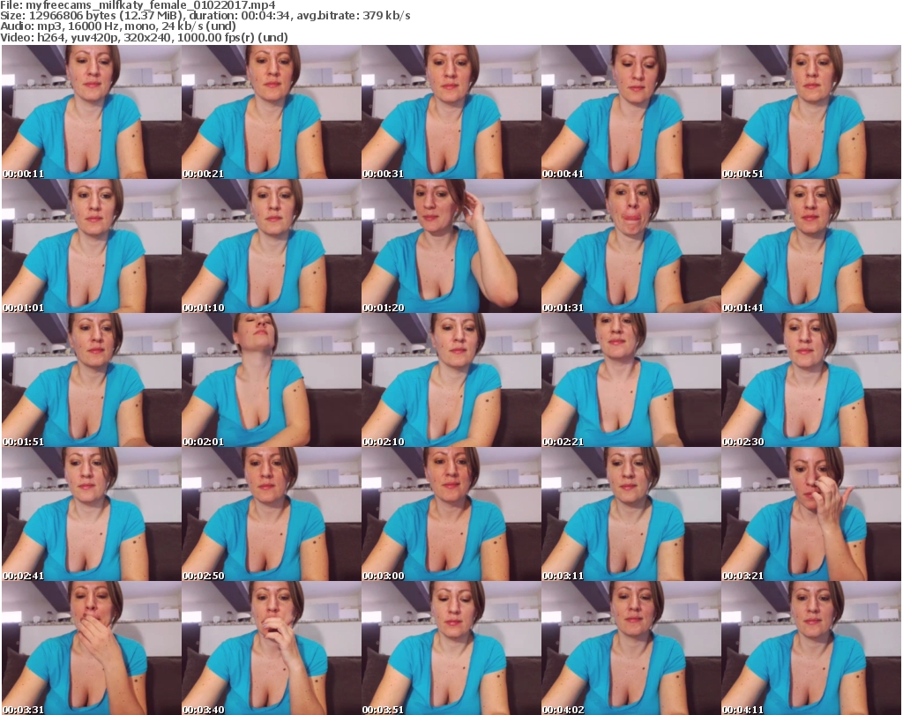Image resolution: width=903 pixels, height=715 pixels.
Task: Pick the frame stamped 00:02:01
Action: (x=272, y=381)
